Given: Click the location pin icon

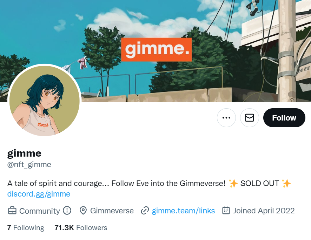Looking at the screenshot, I should coord(83,211).
